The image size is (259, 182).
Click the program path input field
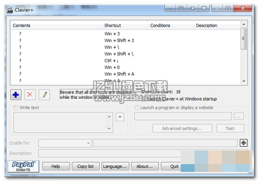pos(183,116)
